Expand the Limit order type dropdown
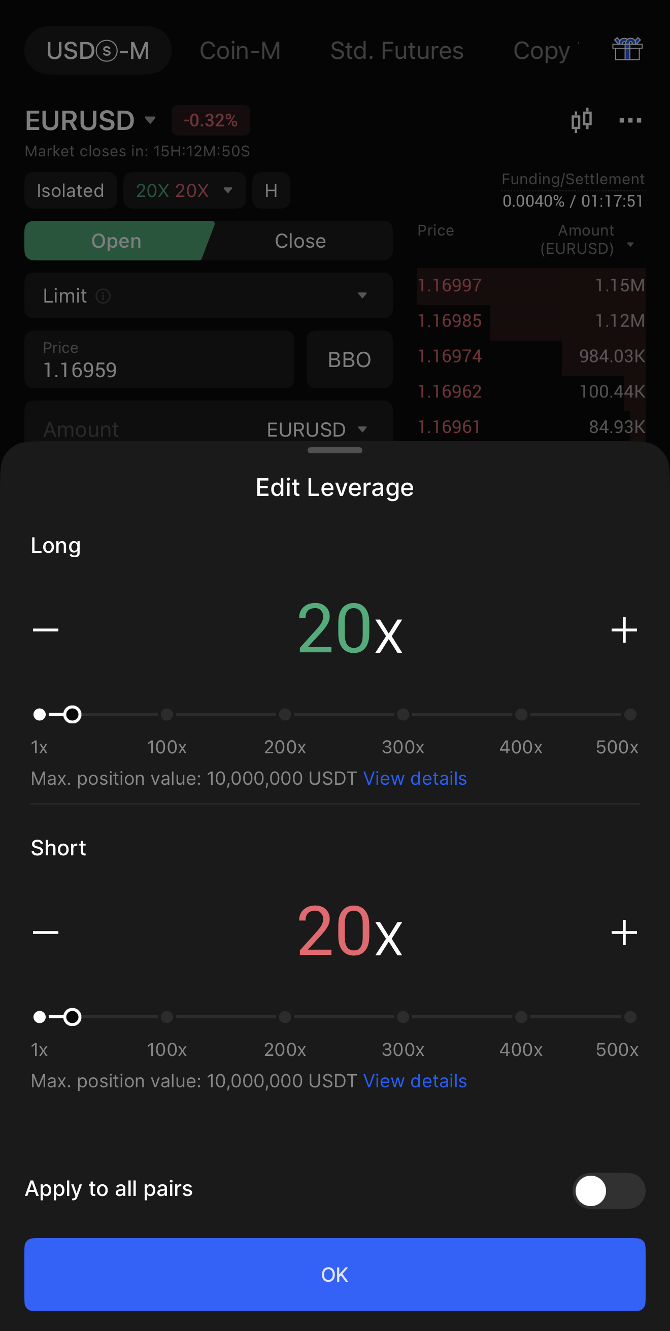670x1331 pixels. pos(361,295)
